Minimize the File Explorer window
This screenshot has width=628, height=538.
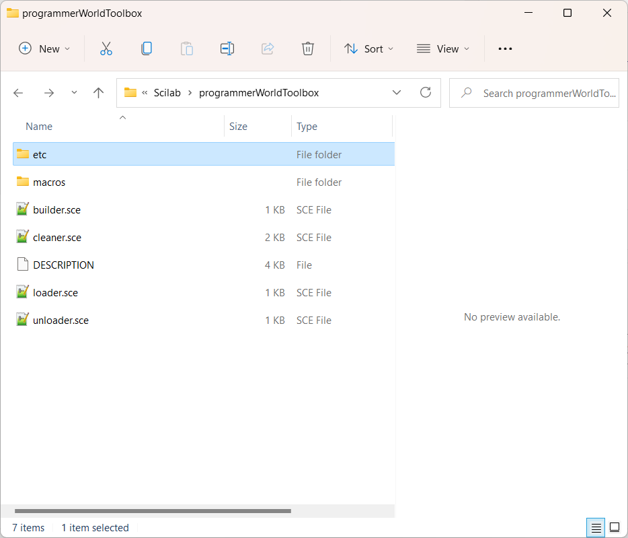528,13
